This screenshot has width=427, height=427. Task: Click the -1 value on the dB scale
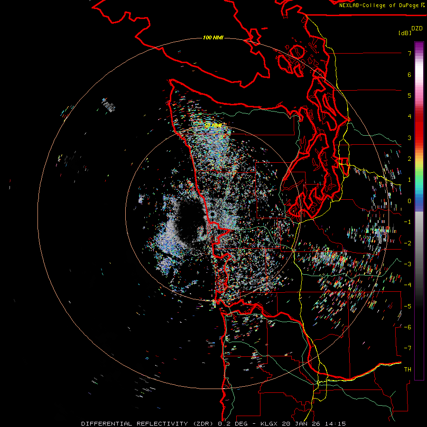pos(408,222)
